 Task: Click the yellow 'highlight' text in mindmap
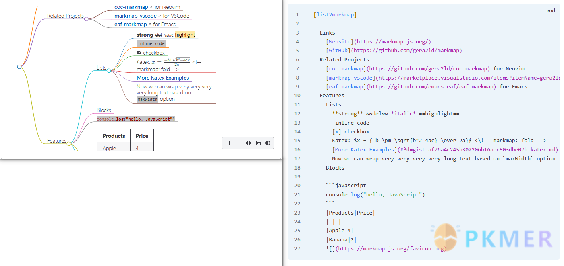pyautogui.click(x=185, y=35)
